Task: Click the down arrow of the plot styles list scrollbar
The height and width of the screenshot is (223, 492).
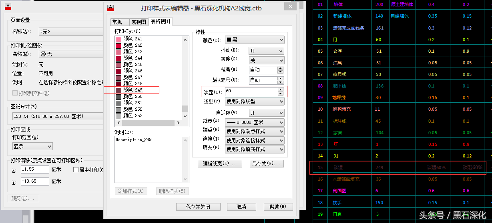Action: pos(185,116)
